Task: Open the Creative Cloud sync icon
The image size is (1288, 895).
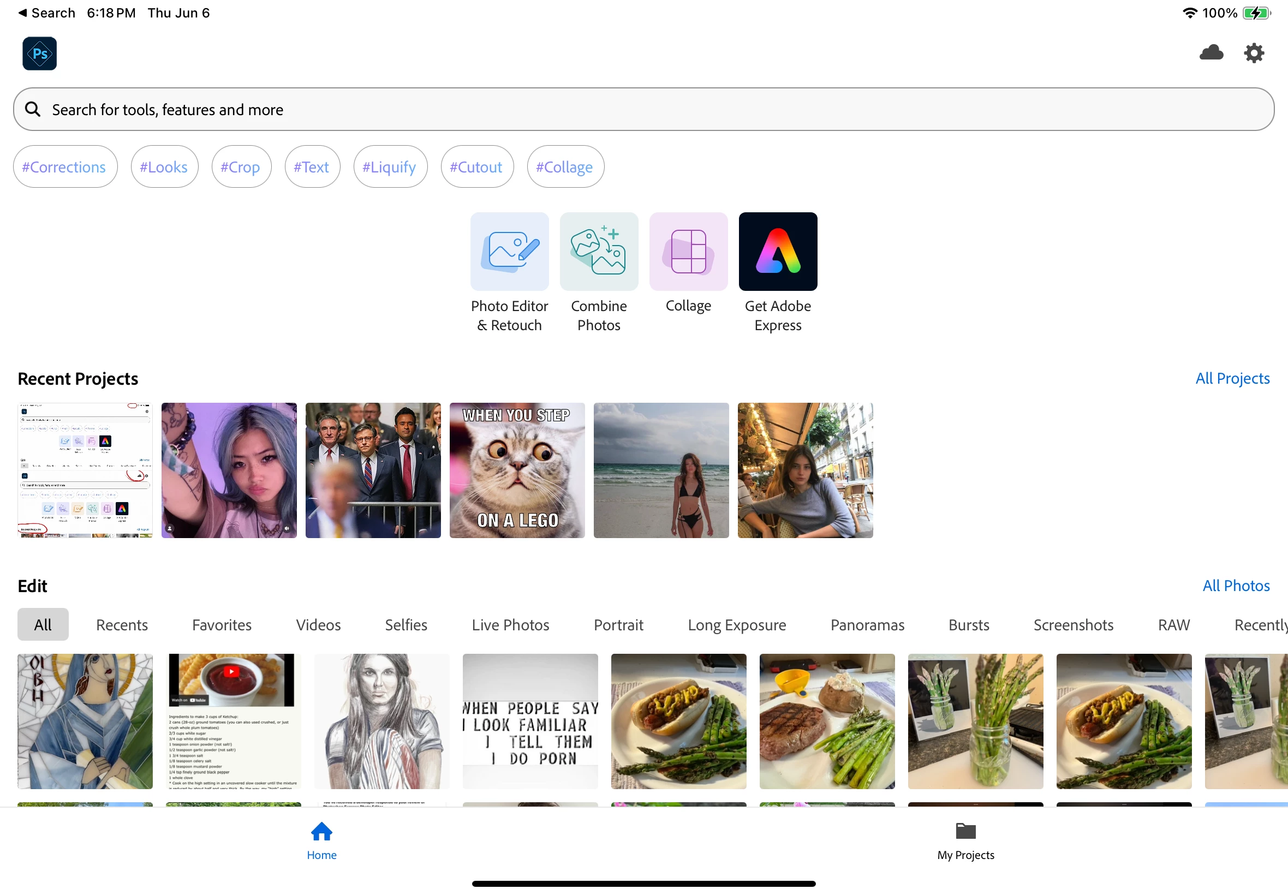Action: tap(1211, 53)
